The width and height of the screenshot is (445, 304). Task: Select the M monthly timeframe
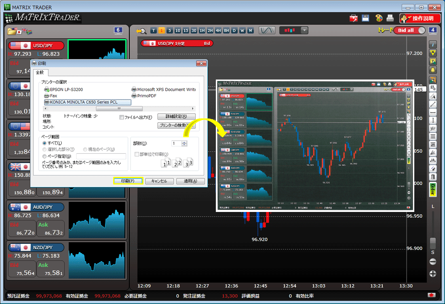(250, 31)
